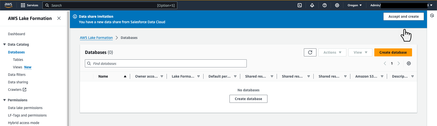Open Data filters in the sidebar
This screenshot has height=126, width=437.
17,75
